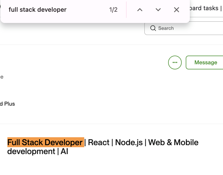Click the find field containing "full stack developer"

(x=51, y=10)
